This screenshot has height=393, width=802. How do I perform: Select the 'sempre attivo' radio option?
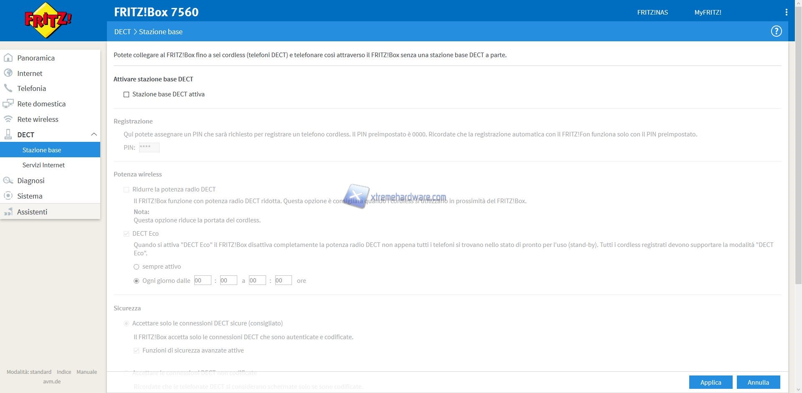pos(136,267)
